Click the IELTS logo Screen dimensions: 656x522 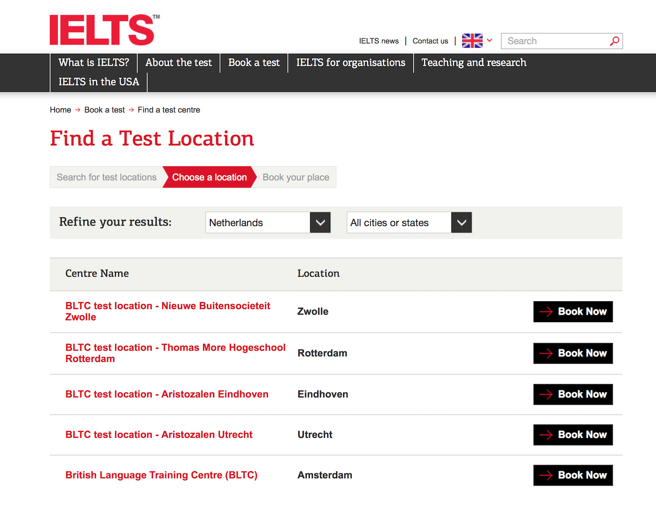[x=105, y=30]
